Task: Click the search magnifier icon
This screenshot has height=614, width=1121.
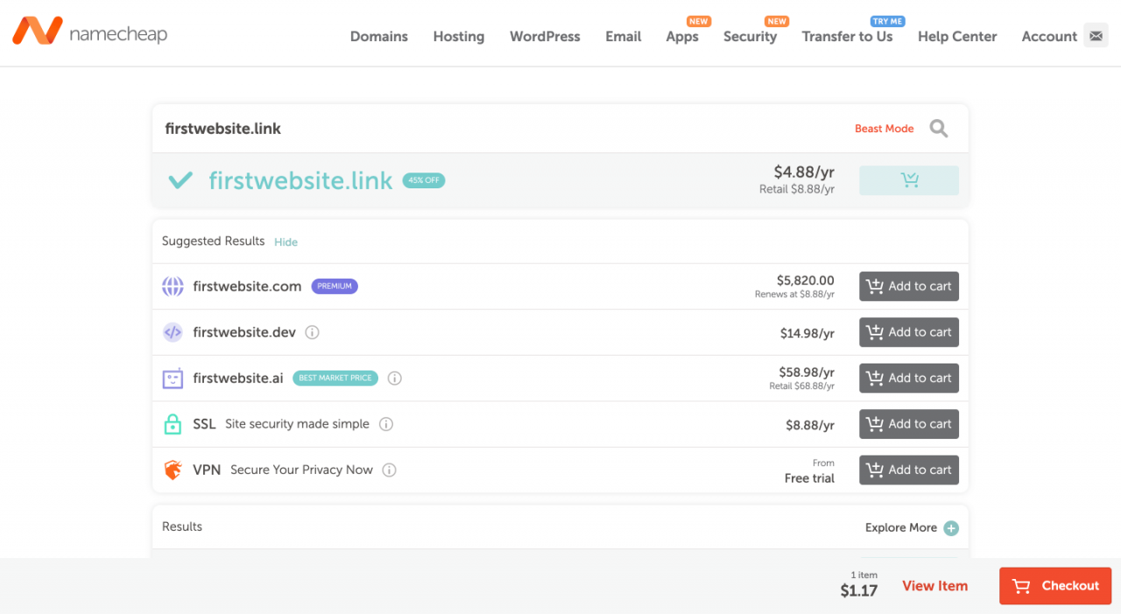Action: tap(939, 129)
